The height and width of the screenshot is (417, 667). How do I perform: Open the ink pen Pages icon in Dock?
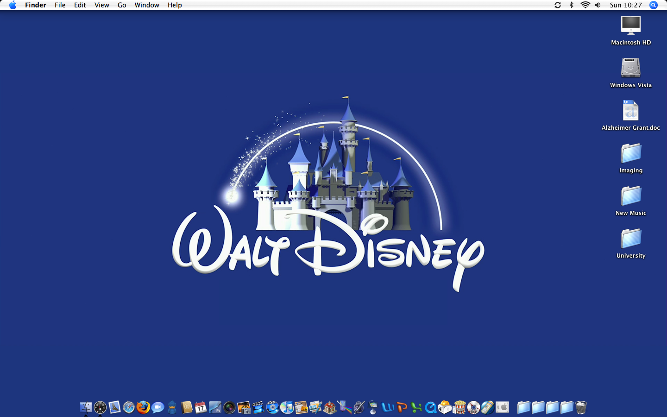[359, 407]
